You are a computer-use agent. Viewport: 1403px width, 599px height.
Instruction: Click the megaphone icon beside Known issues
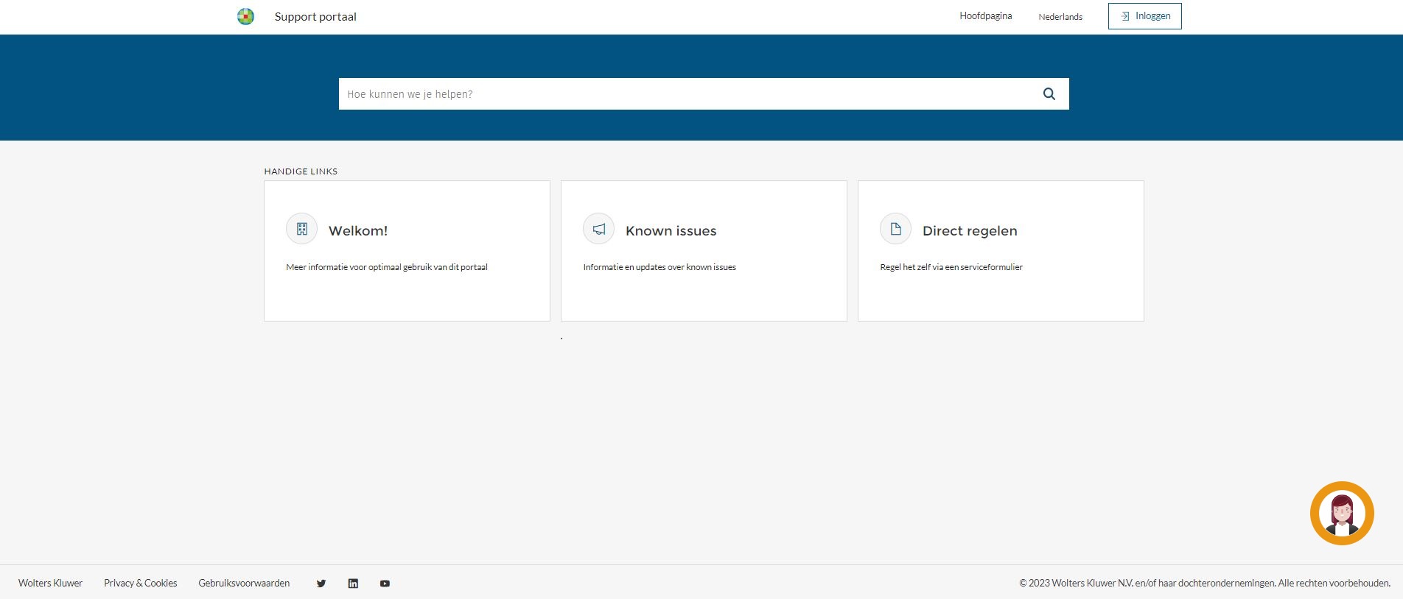(x=599, y=229)
